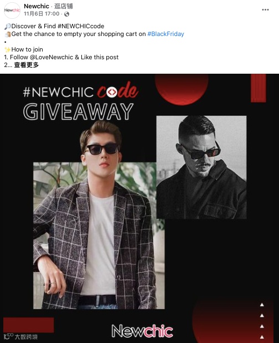The width and height of the screenshot is (279, 343).
Task: Click the bottom white triangle arrow in image
Action: pyautogui.click(x=262, y=337)
